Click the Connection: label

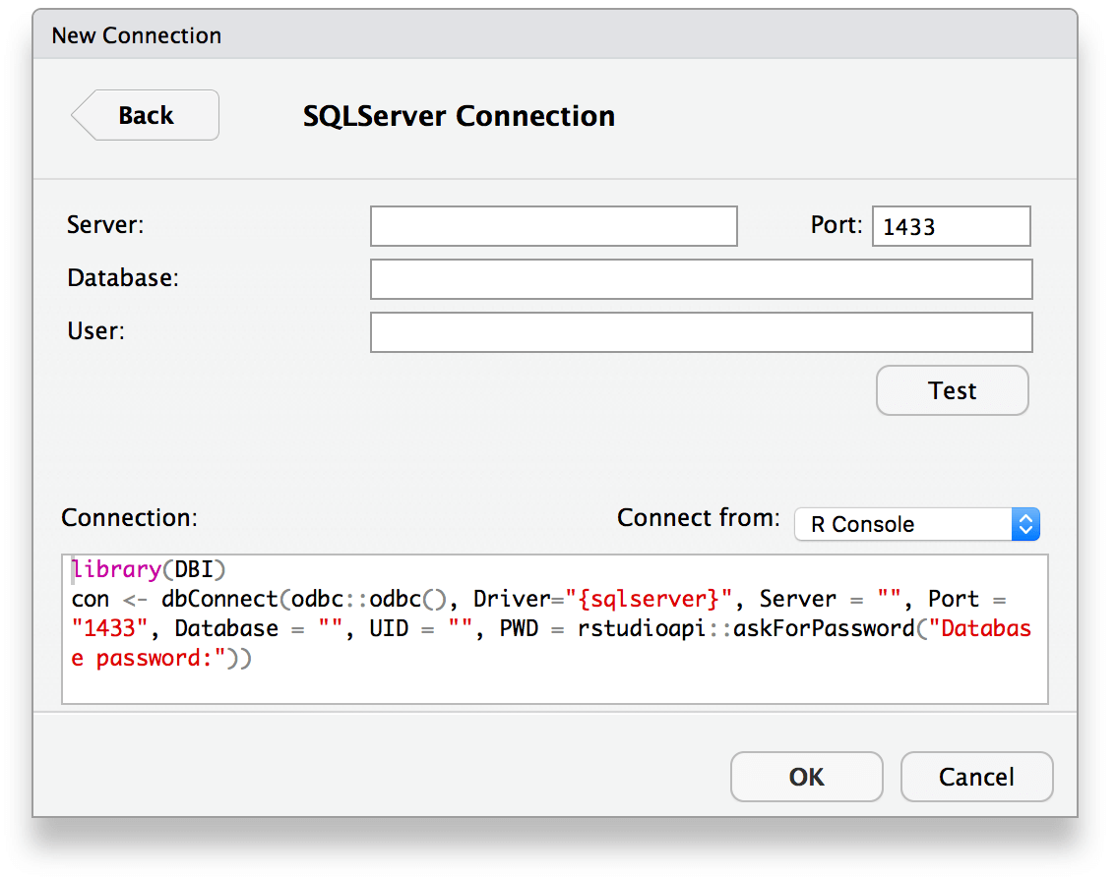128,518
